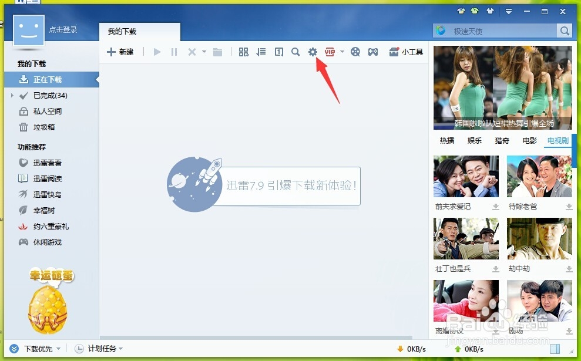The height and width of the screenshot is (361, 581).
Task: Open the 剧场 thumbnail
Action: (539, 301)
